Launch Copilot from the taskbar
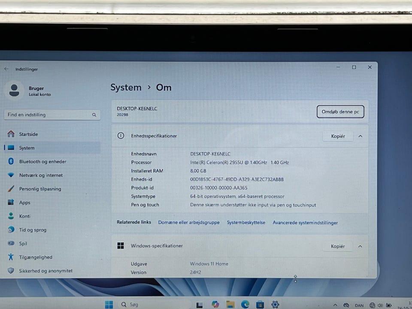This screenshot has width=412, height=309. [215, 305]
